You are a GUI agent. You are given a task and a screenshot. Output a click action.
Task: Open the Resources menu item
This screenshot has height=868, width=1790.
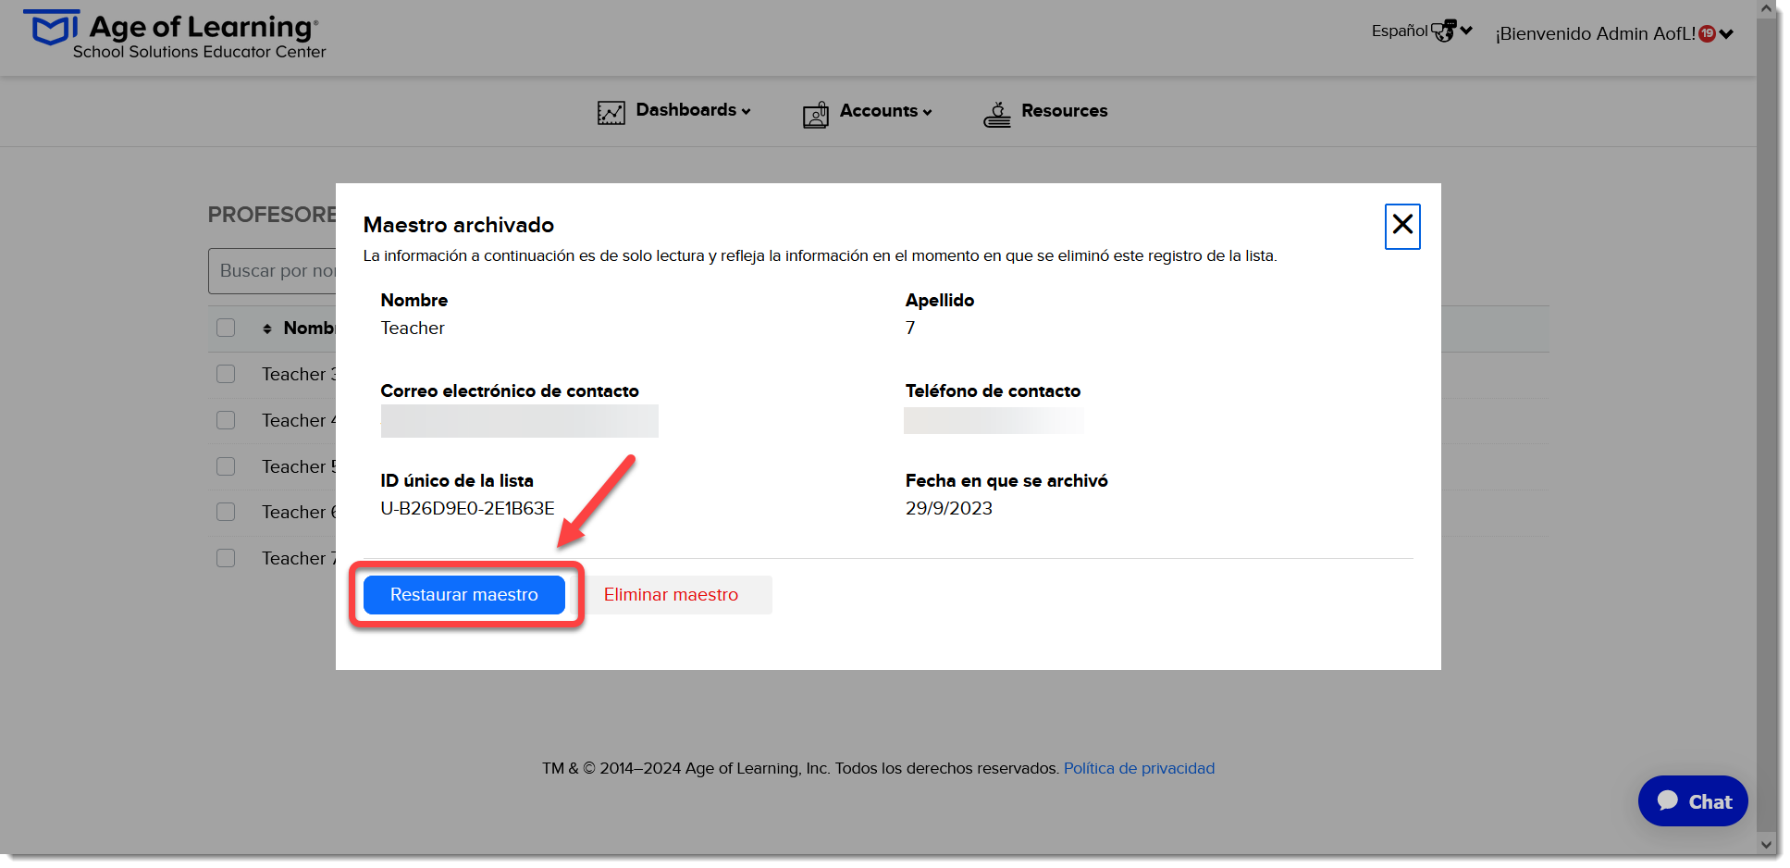click(1045, 111)
